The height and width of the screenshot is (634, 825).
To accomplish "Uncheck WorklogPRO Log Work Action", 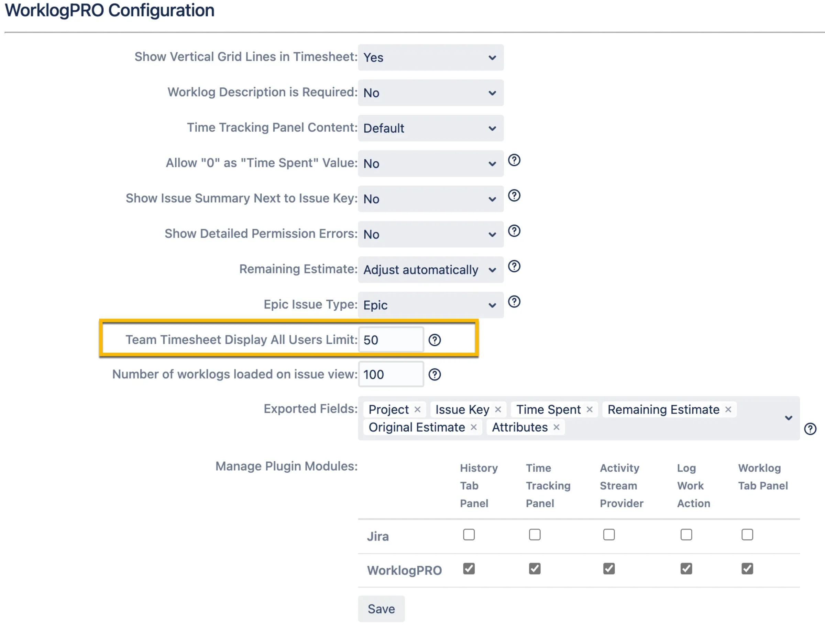I will [x=686, y=569].
